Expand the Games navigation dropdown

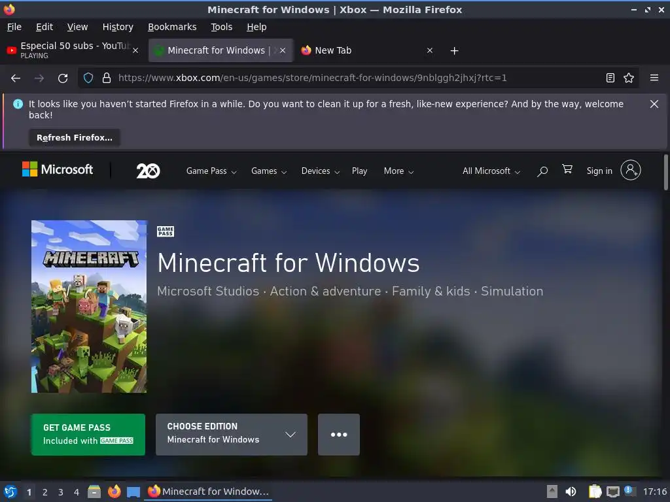(269, 171)
